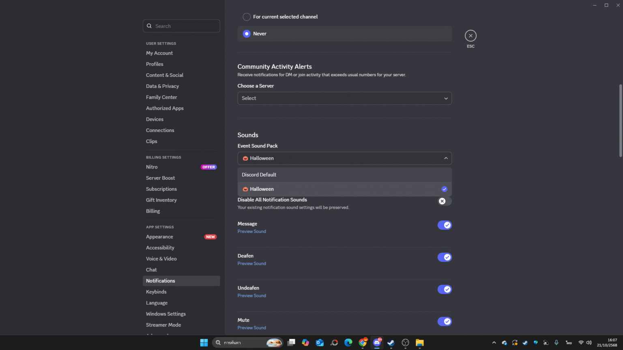Open Google Chrome from the taskbar

tap(363, 343)
